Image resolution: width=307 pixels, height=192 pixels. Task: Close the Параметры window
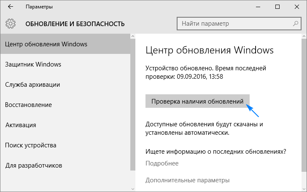(x=297, y=7)
